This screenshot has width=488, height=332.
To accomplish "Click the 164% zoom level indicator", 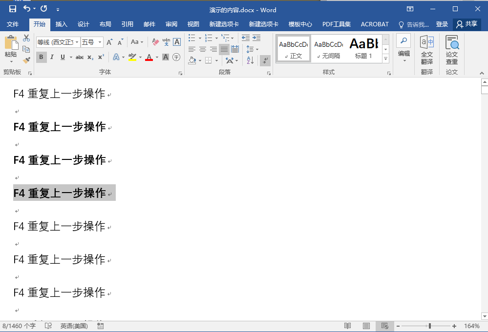I will click(x=471, y=326).
